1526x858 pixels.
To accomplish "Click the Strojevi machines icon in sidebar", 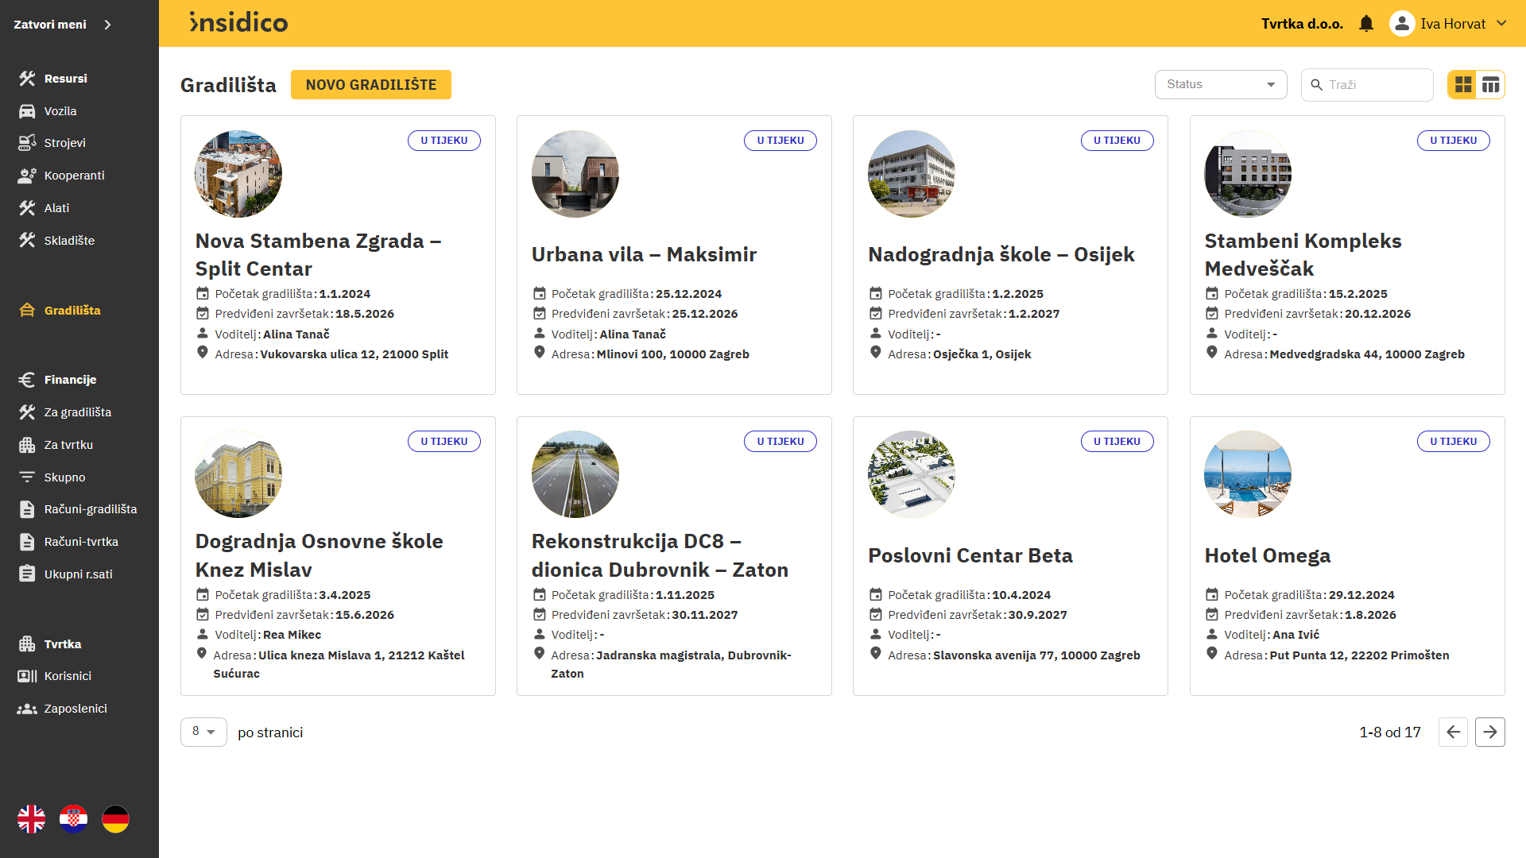I will point(27,143).
